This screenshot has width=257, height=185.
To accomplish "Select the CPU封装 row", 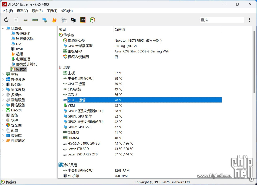I will pyautogui.click(x=142, y=89).
